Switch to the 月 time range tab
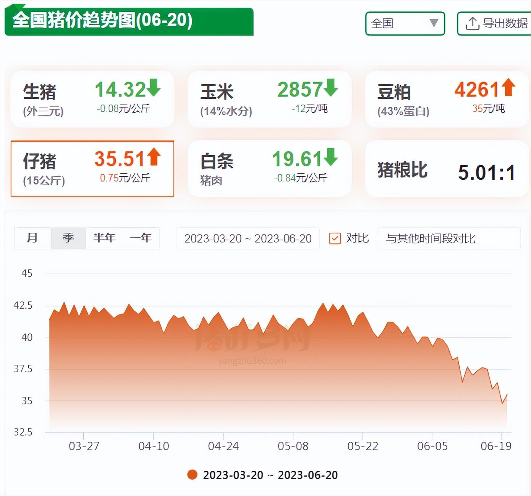This screenshot has width=531, height=496. coord(32,238)
